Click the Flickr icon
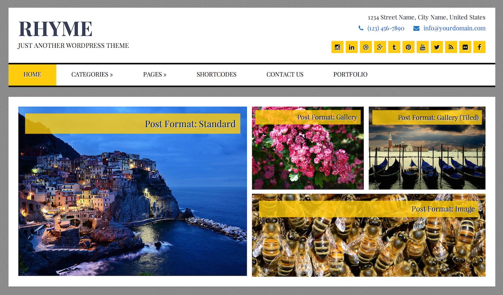The height and width of the screenshot is (295, 503). pos(465,47)
